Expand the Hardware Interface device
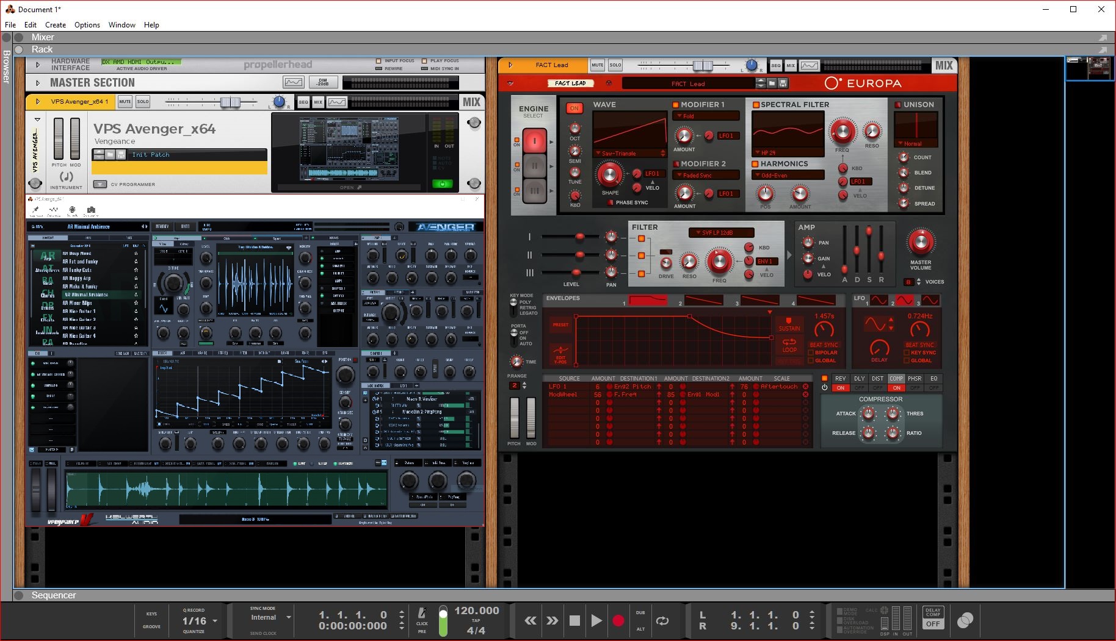Image resolution: width=1116 pixels, height=641 pixels. pyautogui.click(x=38, y=65)
